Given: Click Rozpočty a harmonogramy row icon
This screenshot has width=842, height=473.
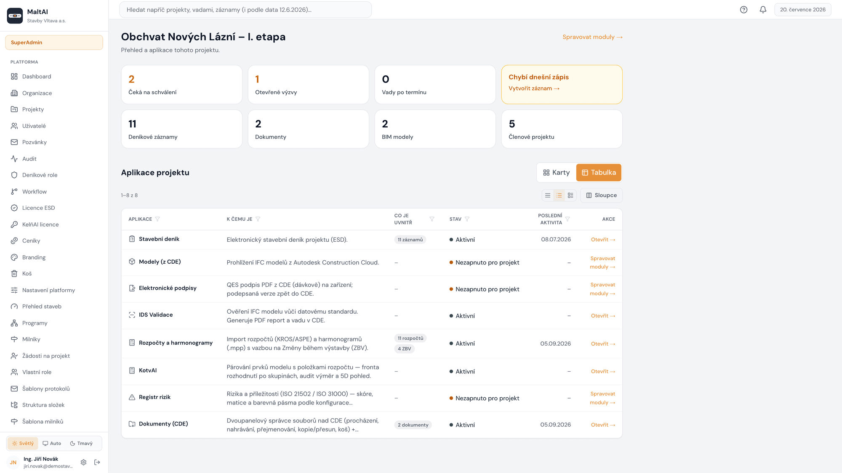Looking at the screenshot, I should [132, 343].
